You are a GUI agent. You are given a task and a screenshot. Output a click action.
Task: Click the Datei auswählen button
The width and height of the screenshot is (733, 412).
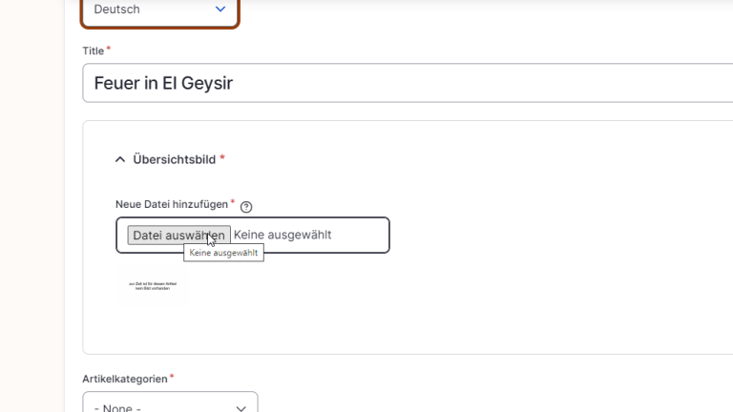(179, 235)
